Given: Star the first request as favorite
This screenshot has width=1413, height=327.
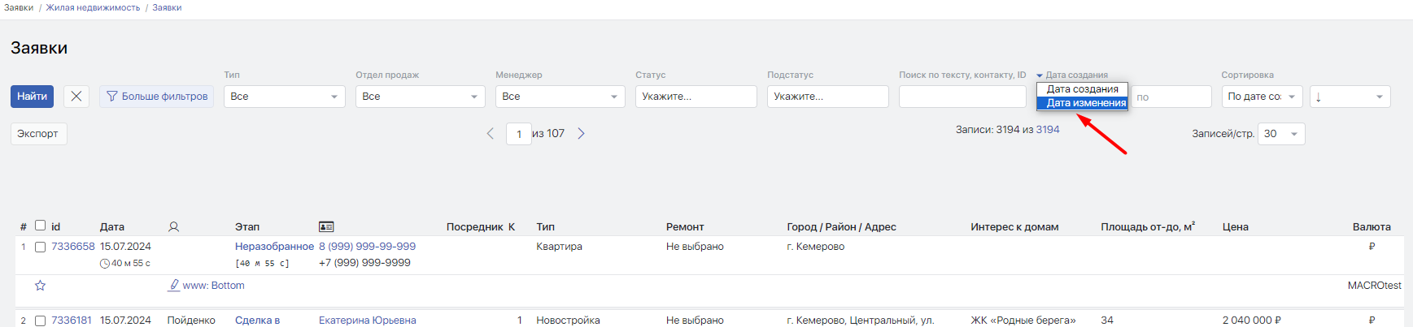Looking at the screenshot, I should click(x=40, y=286).
